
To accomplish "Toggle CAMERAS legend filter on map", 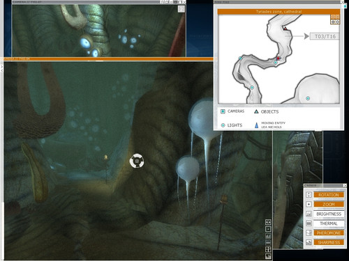I will pyautogui.click(x=232, y=111).
